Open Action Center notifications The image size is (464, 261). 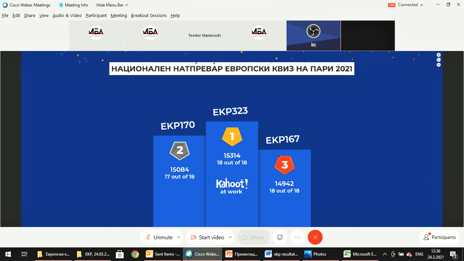point(454,254)
